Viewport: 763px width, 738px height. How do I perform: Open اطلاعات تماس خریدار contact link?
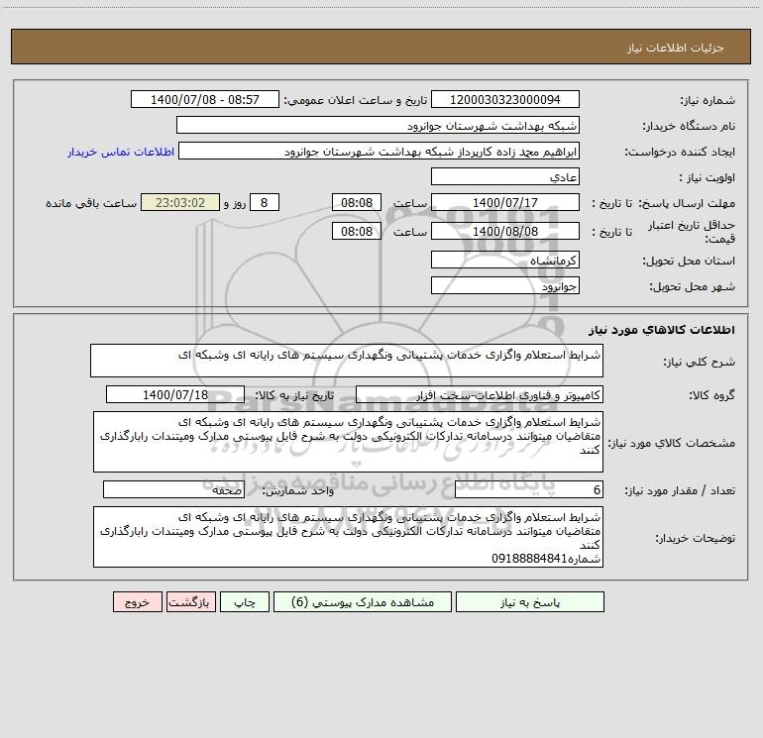pos(121,152)
